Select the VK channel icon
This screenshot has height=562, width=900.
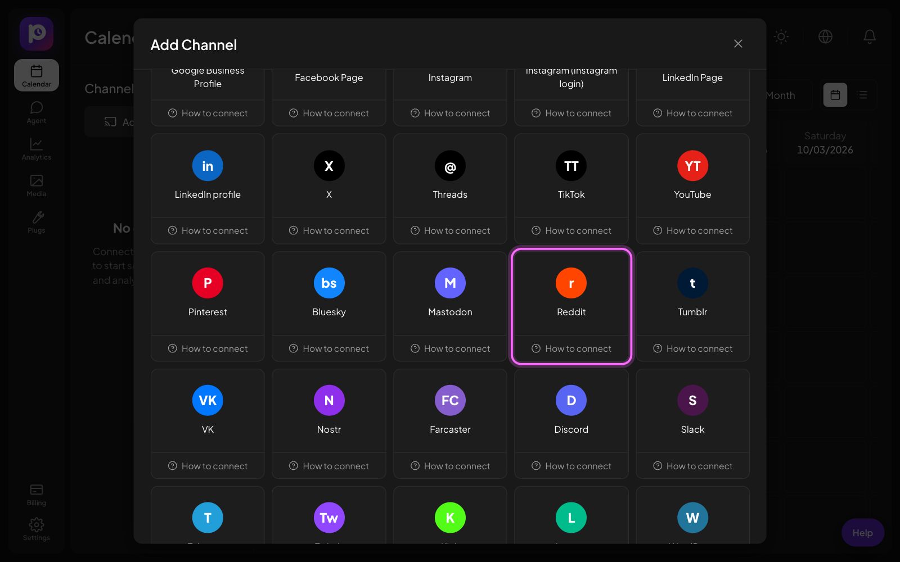pyautogui.click(x=208, y=401)
